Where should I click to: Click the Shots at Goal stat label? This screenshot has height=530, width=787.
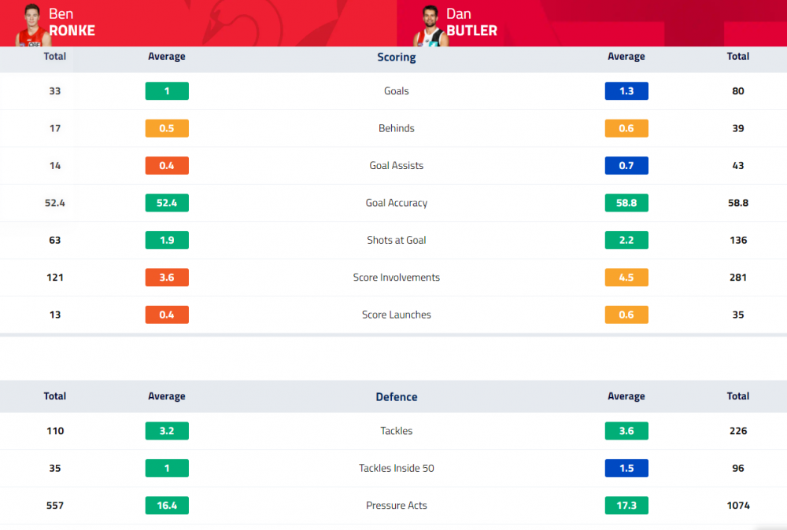pyautogui.click(x=396, y=240)
